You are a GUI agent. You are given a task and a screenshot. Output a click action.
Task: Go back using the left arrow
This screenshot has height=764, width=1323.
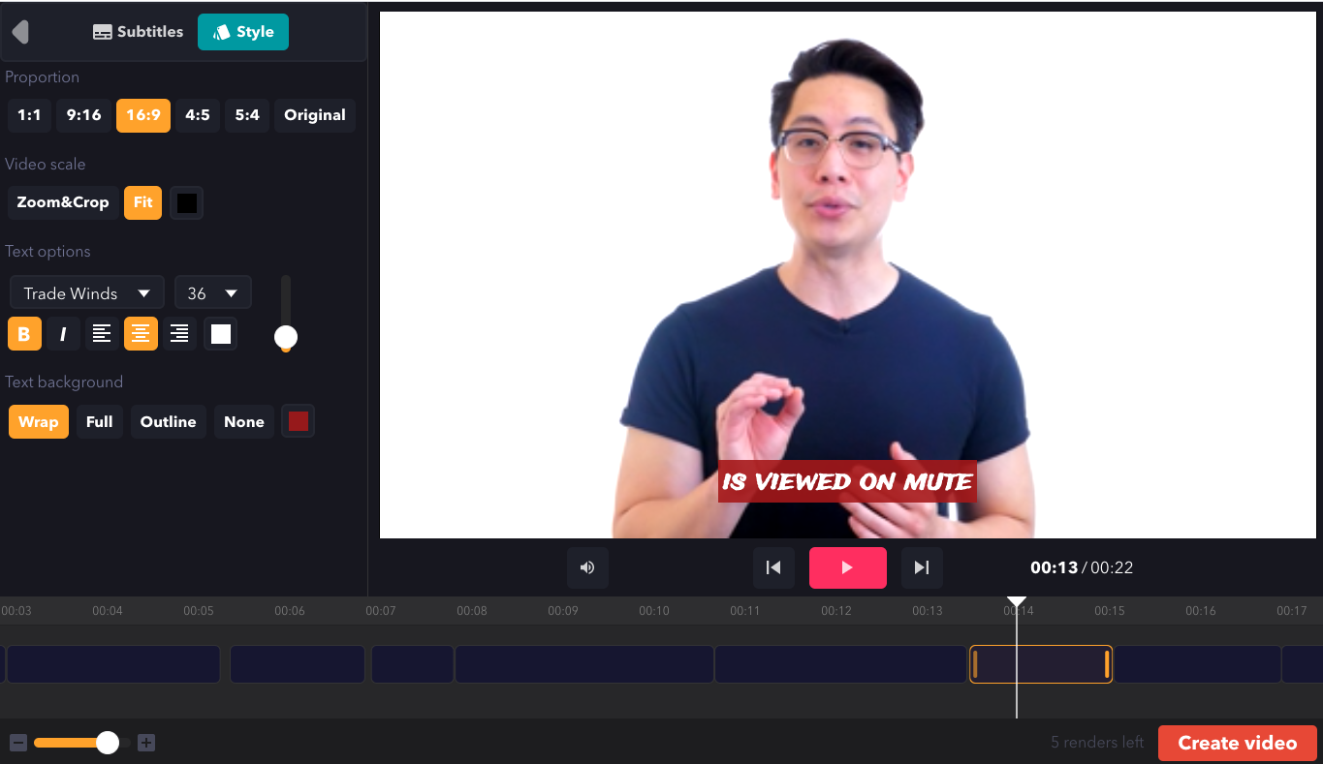coord(20,32)
